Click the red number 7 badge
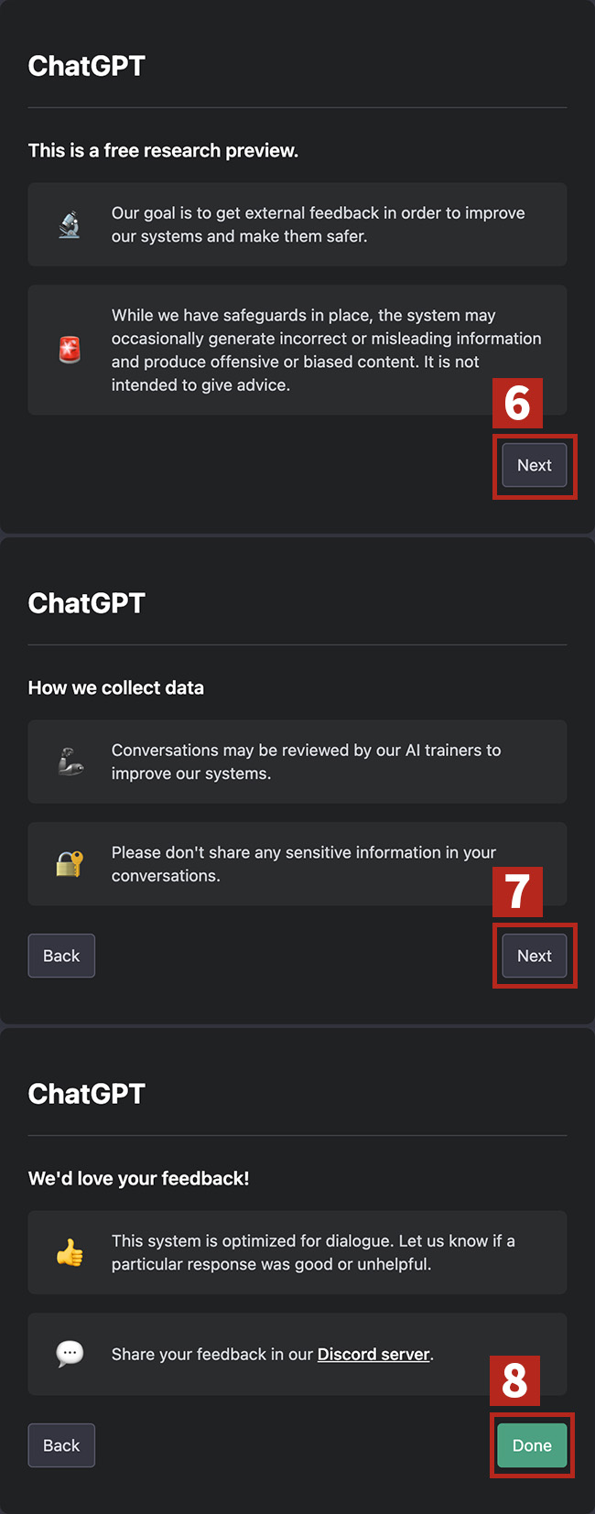The image size is (595, 1514). pos(517,892)
